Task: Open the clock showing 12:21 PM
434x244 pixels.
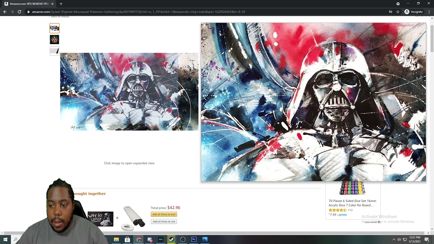Action: click(x=415, y=240)
